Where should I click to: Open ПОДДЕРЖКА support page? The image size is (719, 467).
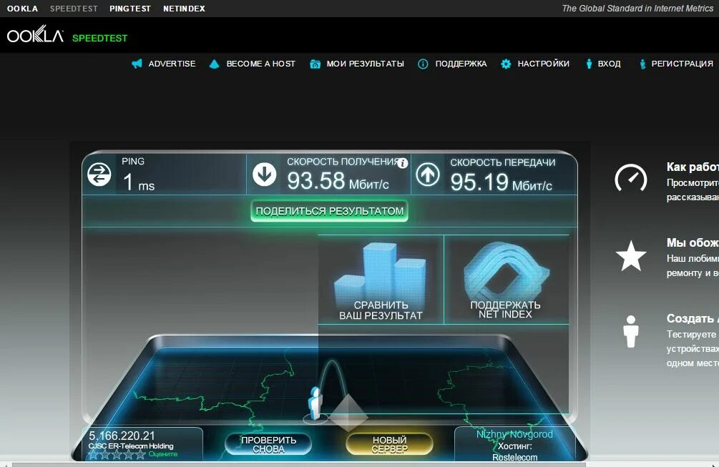(x=461, y=64)
